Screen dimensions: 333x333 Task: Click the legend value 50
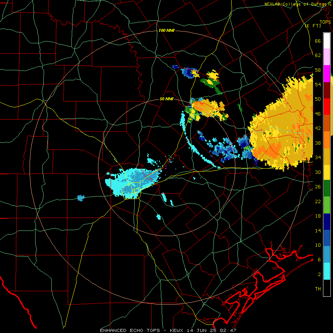coord(318,99)
